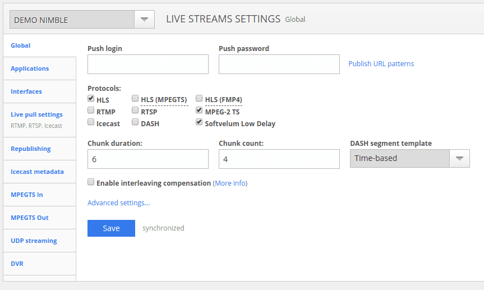The width and height of the screenshot is (484, 290).
Task: Click the Save button
Action: point(111,228)
